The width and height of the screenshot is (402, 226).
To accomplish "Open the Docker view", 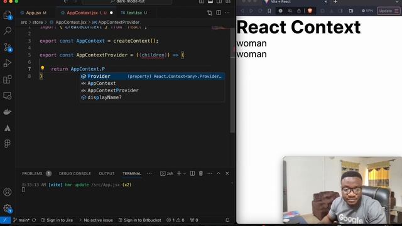I will point(8,112).
